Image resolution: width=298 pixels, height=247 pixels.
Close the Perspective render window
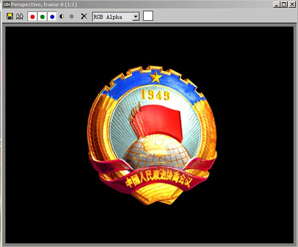pos(292,4)
